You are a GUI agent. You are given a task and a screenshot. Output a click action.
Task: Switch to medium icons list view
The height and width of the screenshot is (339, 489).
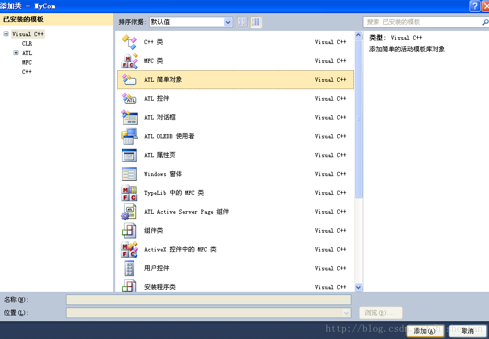pos(255,22)
